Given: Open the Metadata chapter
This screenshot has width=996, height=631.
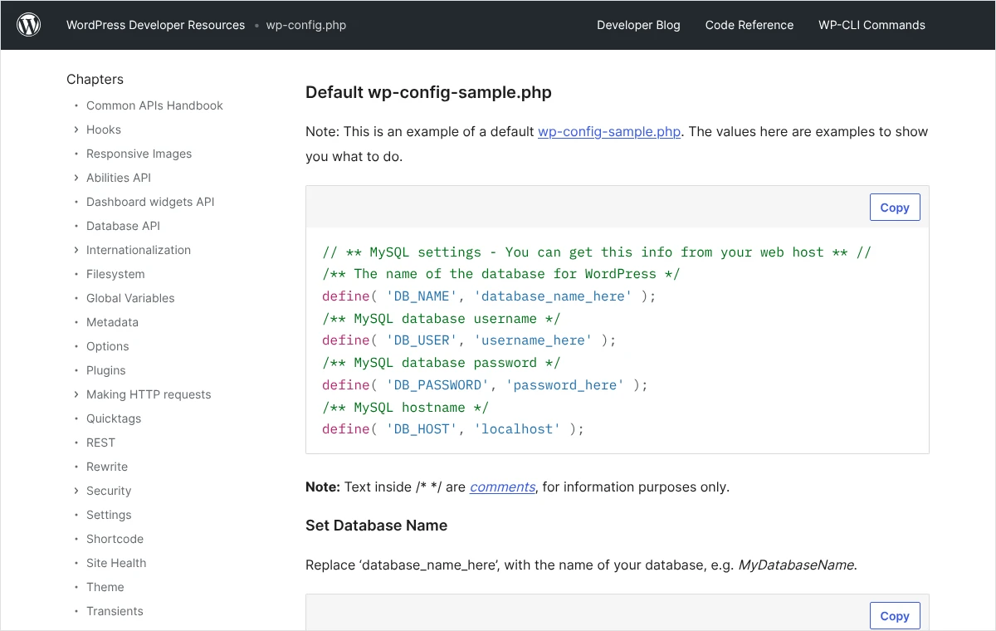Looking at the screenshot, I should pyautogui.click(x=112, y=322).
